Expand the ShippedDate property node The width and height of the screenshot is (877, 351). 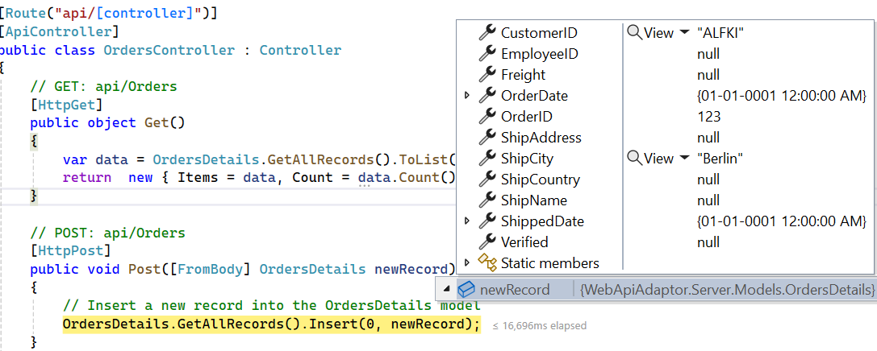tap(467, 221)
